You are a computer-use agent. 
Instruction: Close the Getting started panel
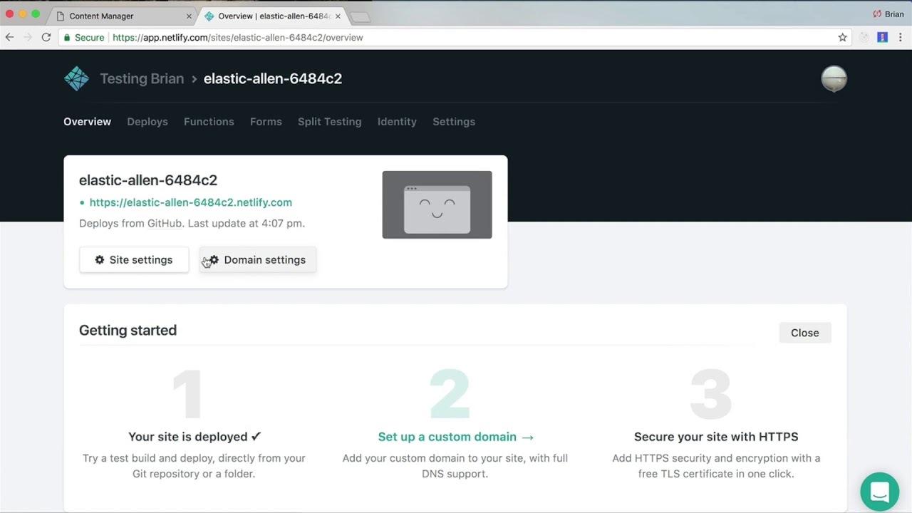805,333
